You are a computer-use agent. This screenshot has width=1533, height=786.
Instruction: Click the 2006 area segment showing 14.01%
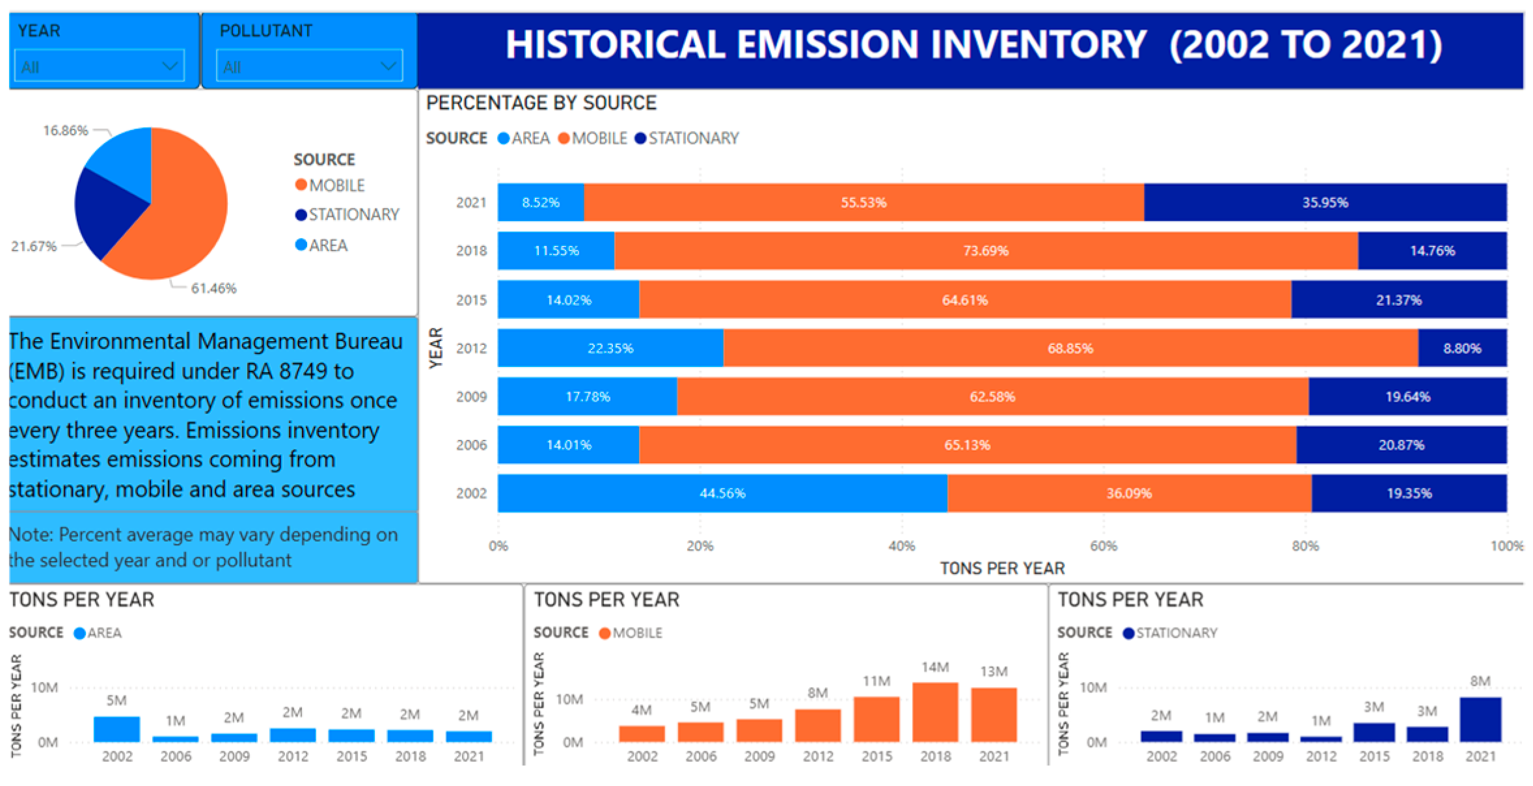(569, 445)
